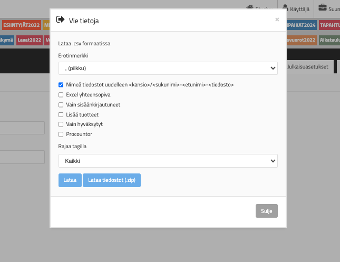Close the dialog with the X icon
Screen dimensions: 340x262
277,20
